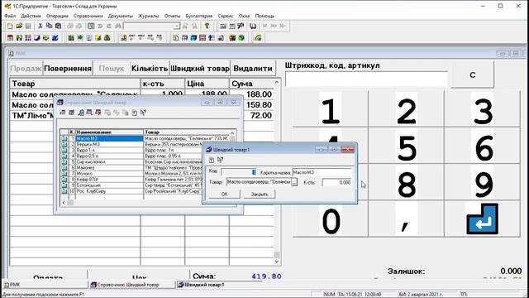Click the description icon in Швидкий товар:1 toolbar
The height and width of the screenshot is (298, 529).
(212, 160)
